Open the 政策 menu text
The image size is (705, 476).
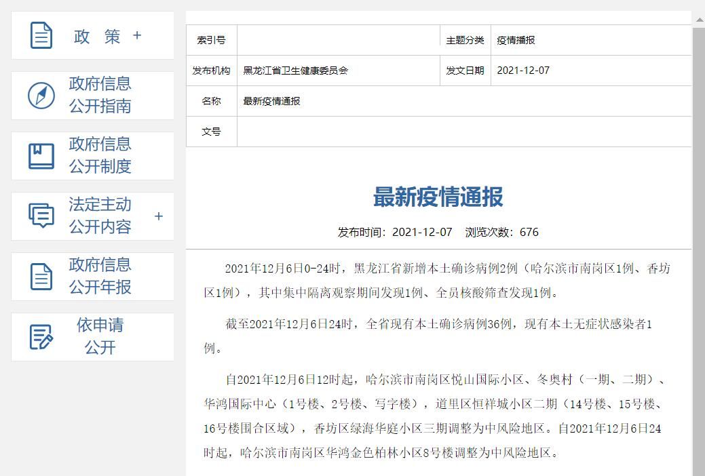[97, 37]
